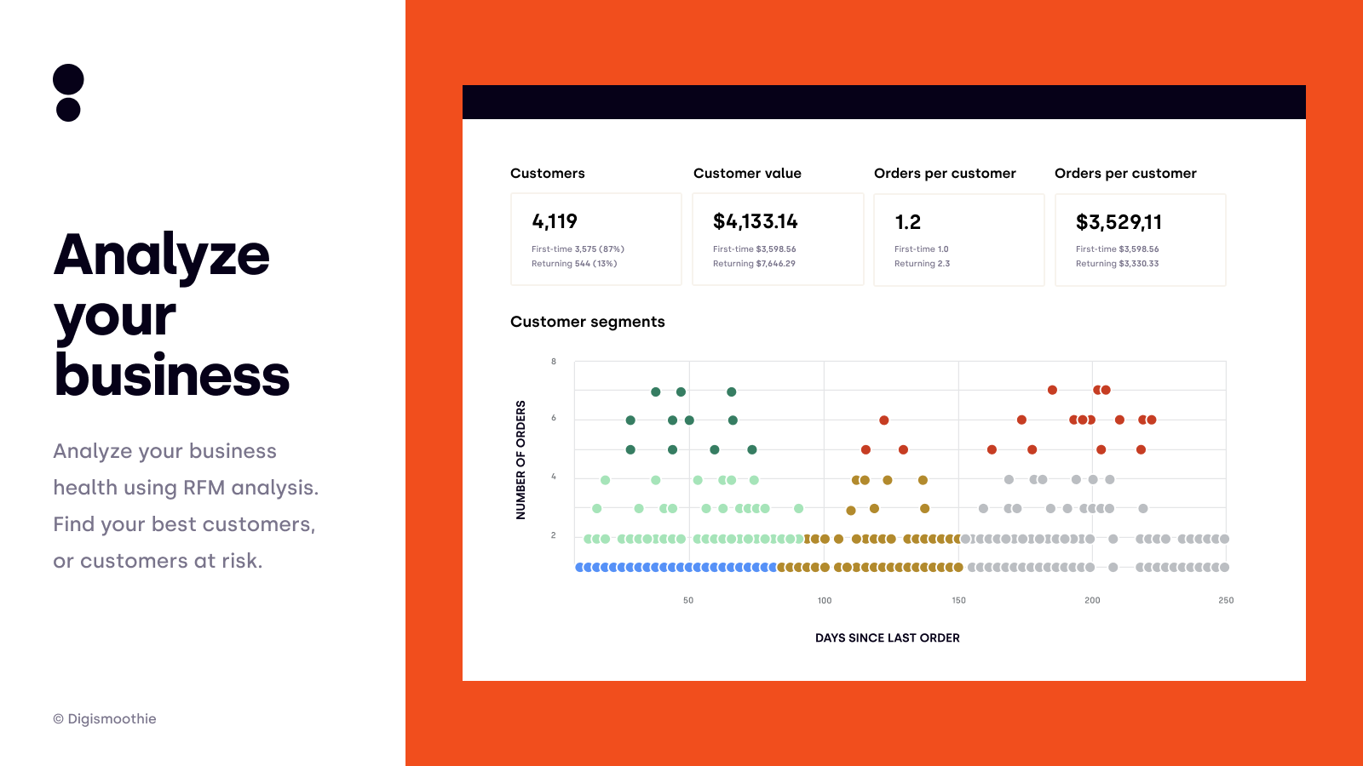Click the 100 tick on the days axis
This screenshot has height=766, width=1363.
[x=825, y=600]
